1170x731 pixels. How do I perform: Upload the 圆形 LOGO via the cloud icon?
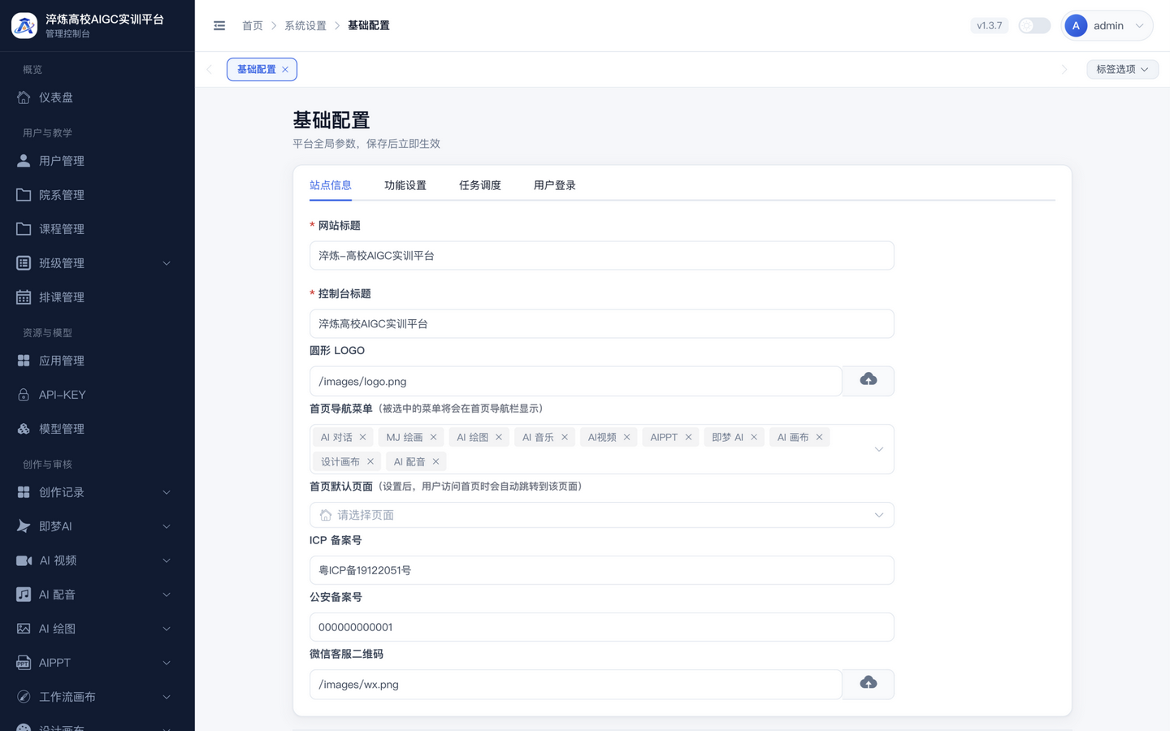click(869, 381)
